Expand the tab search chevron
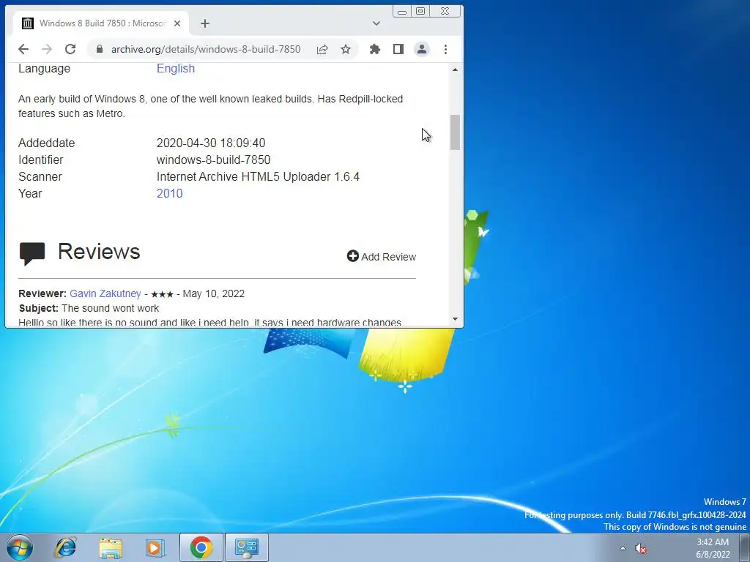This screenshot has width=750, height=562. pos(376,23)
